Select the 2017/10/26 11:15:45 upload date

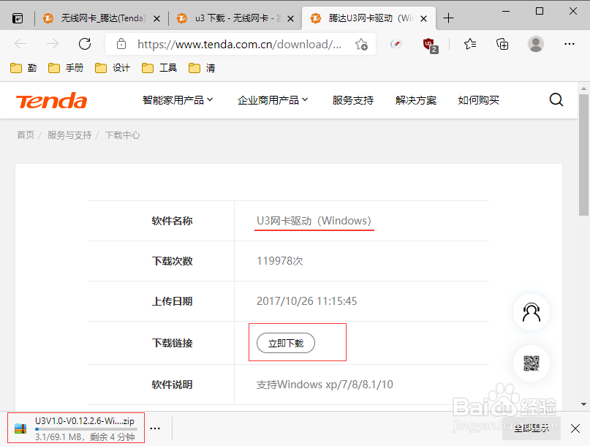point(306,301)
